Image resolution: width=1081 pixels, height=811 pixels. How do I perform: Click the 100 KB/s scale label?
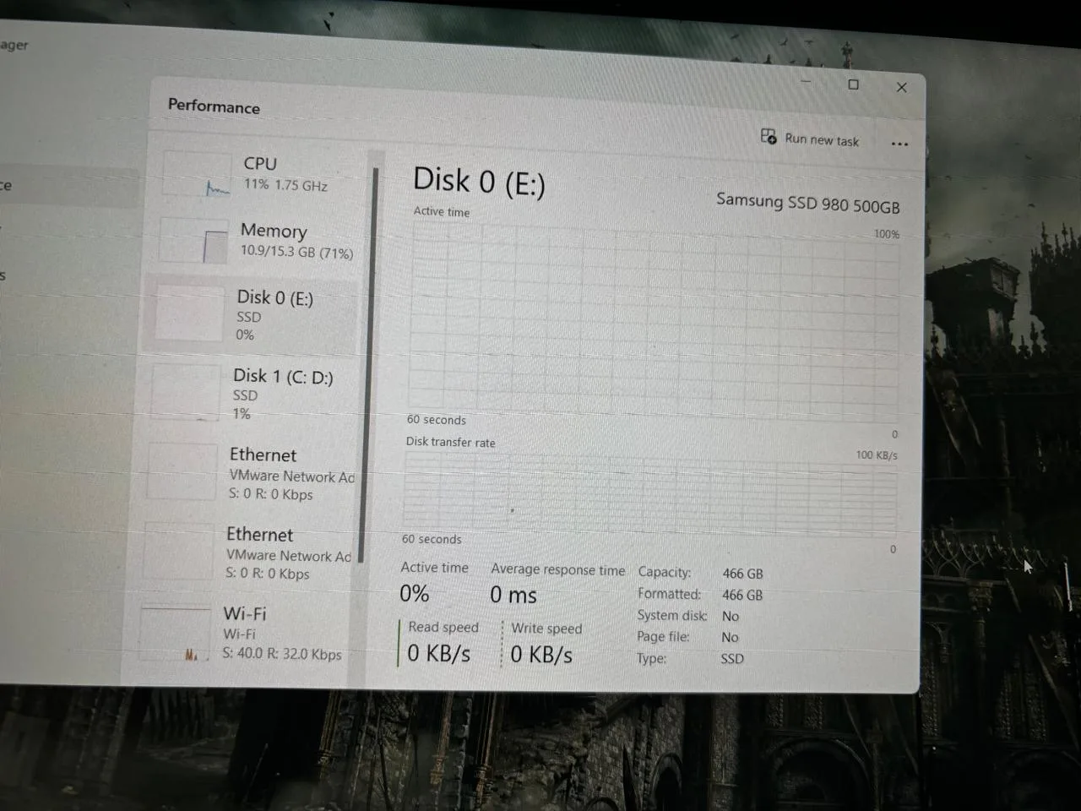[x=877, y=454]
